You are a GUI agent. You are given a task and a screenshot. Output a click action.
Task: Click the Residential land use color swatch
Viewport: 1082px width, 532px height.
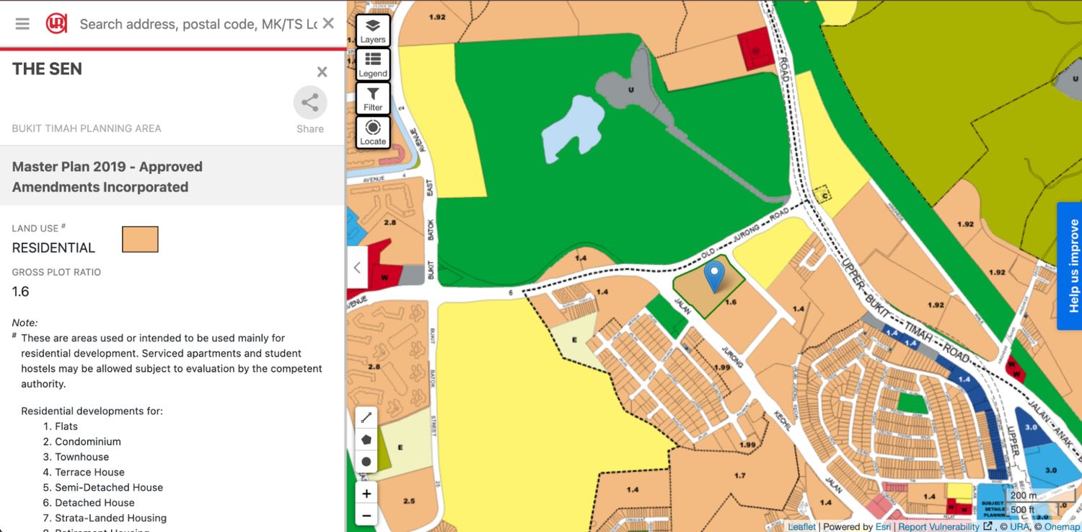(x=140, y=240)
